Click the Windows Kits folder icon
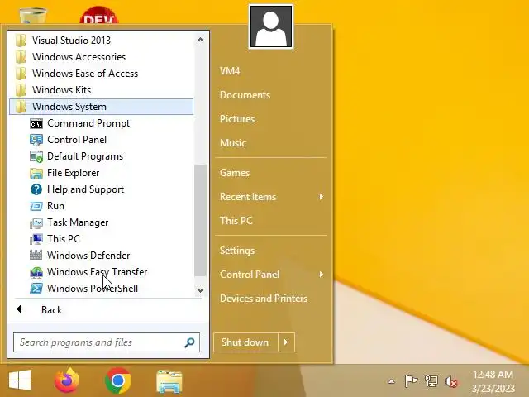Image resolution: width=529 pixels, height=397 pixels. pos(21,90)
